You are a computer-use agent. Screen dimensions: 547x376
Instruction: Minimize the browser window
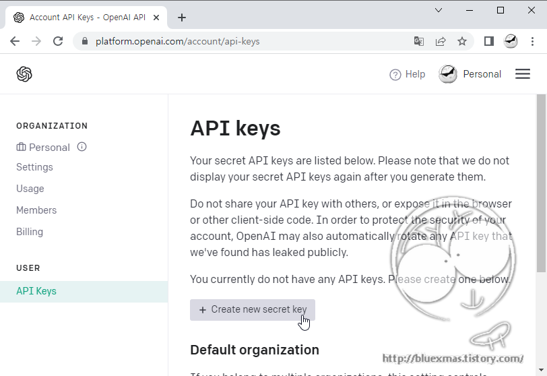[x=470, y=10]
